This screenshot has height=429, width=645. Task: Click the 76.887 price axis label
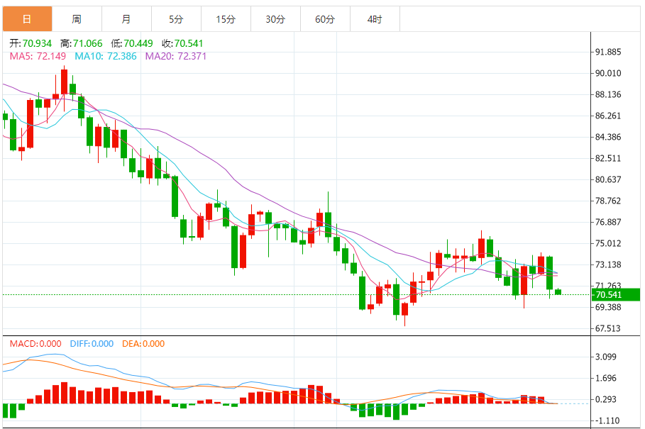pos(608,222)
